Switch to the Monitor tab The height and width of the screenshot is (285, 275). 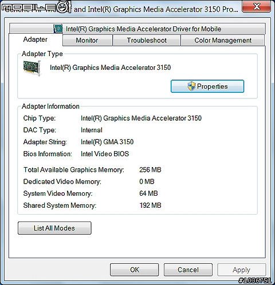point(87,40)
